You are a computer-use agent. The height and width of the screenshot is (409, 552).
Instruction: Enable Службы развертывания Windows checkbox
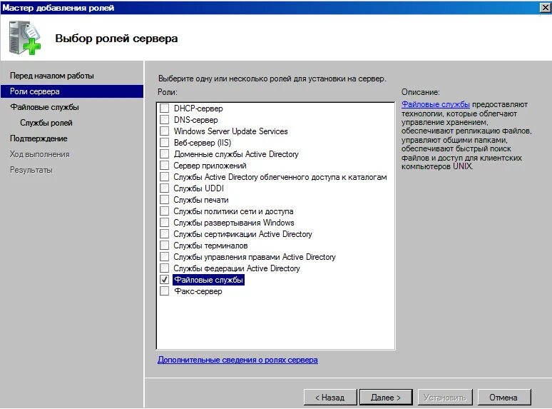165,223
